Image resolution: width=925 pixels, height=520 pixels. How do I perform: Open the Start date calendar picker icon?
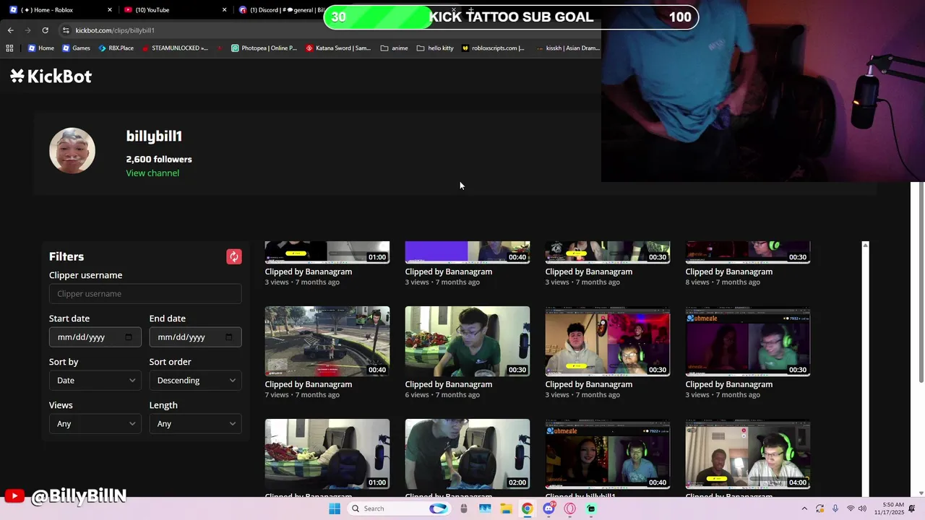[x=129, y=337]
